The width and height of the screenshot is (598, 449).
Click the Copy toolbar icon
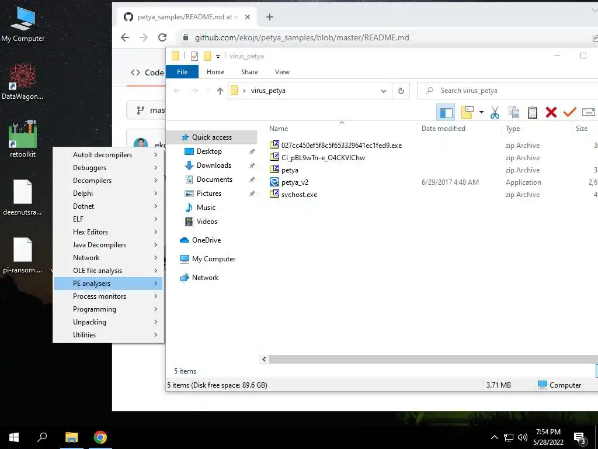pos(514,112)
